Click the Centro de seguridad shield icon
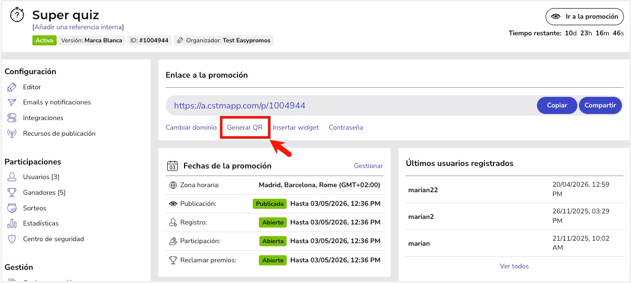This screenshot has height=283, width=631. (12, 239)
